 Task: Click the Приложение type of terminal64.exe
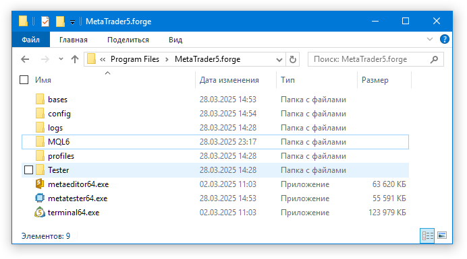305,213
